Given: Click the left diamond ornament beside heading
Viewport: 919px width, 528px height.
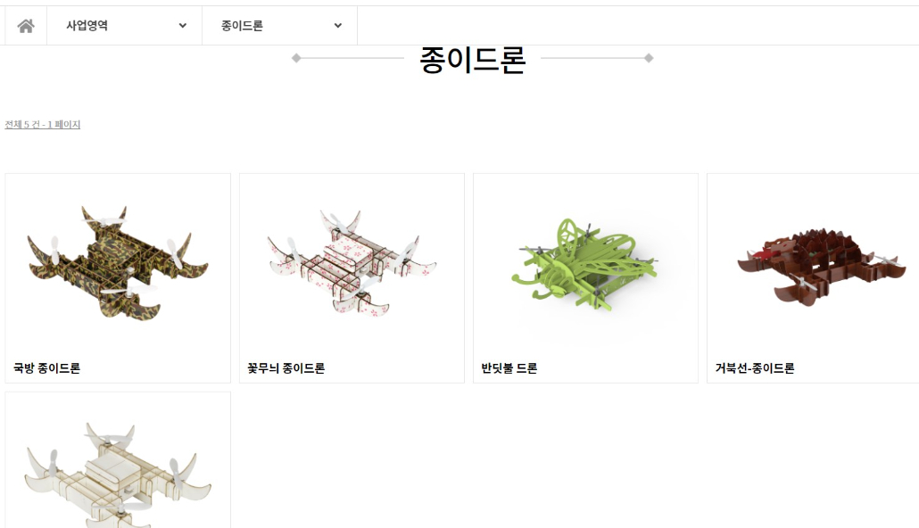Looking at the screenshot, I should (x=296, y=58).
